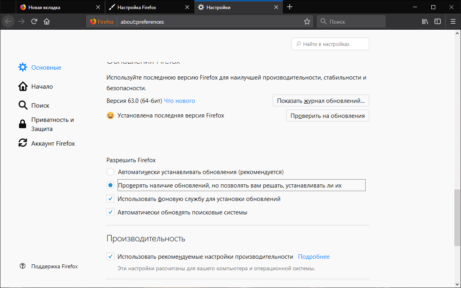Reload the current page
Viewport: 461px width, 288px height.
pyautogui.click(x=34, y=21)
